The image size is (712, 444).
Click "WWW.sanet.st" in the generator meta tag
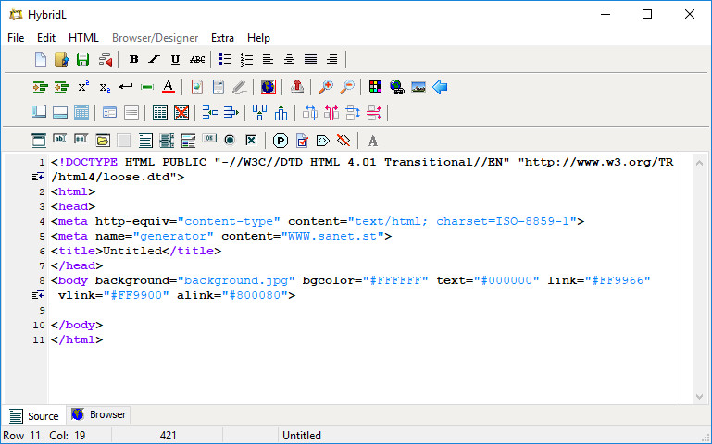[x=332, y=236]
